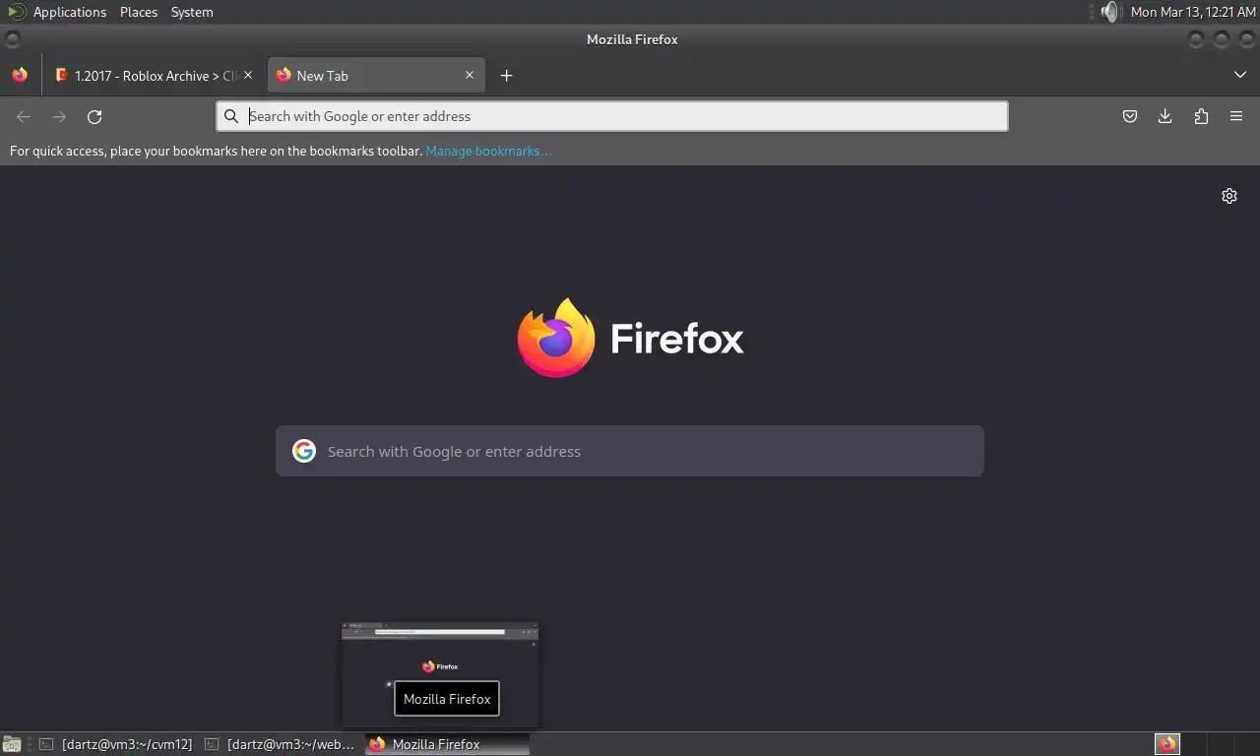
Task: Open Save to Pocket icon
Action: (x=1130, y=116)
